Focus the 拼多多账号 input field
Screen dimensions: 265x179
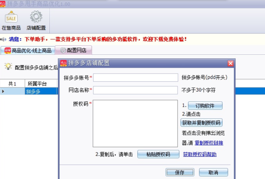click(136, 78)
